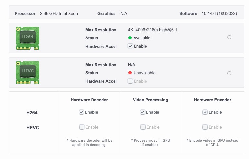Image resolution: width=249 pixels, height=159 pixels.
Task: Toggle H264 Hardware Decoder Enable checkbox
Action: 81,112
